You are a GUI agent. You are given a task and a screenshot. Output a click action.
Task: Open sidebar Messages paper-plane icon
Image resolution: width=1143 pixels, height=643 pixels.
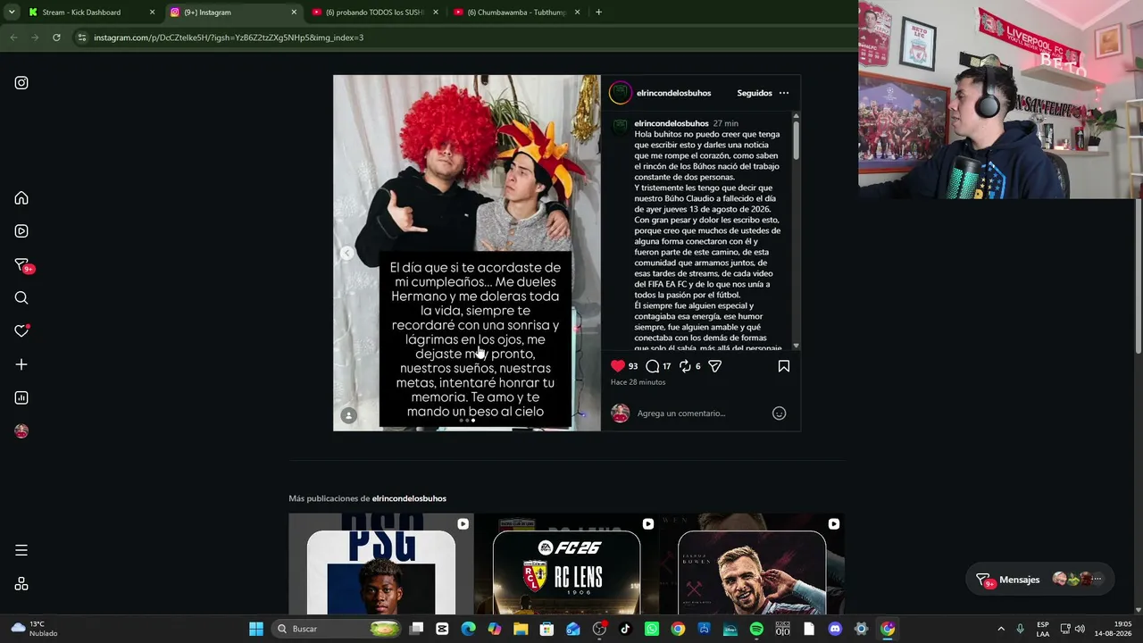coord(21,265)
